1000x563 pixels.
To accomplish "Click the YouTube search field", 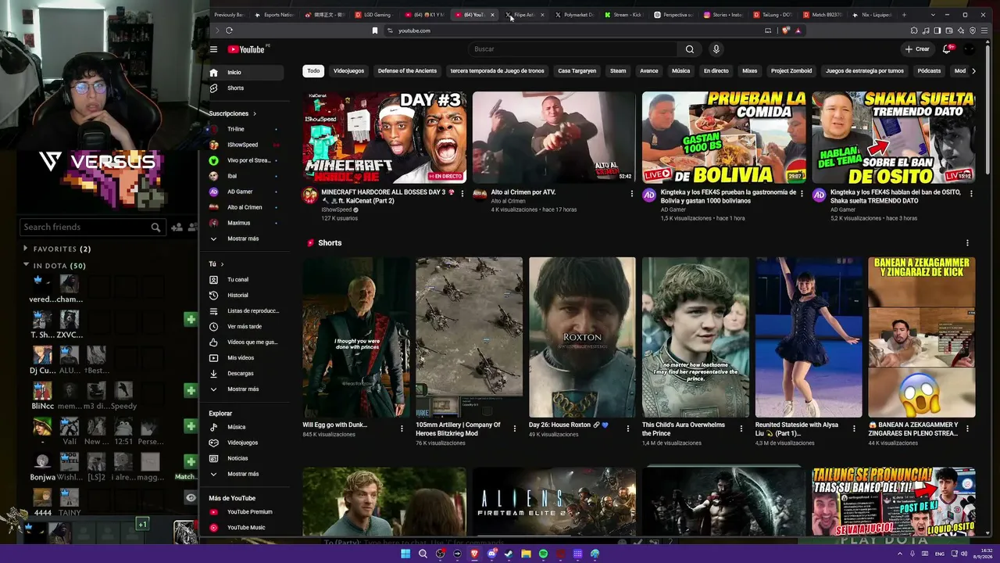I will [x=574, y=49].
